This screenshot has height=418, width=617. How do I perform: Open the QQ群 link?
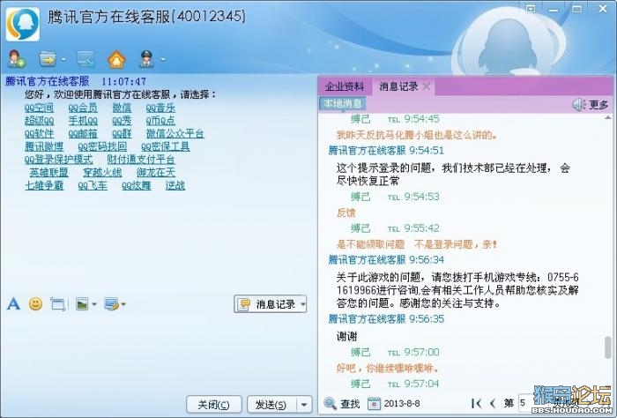(x=122, y=133)
